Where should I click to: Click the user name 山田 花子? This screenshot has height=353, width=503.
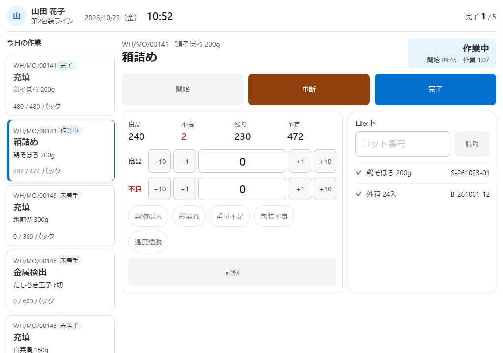[48, 12]
